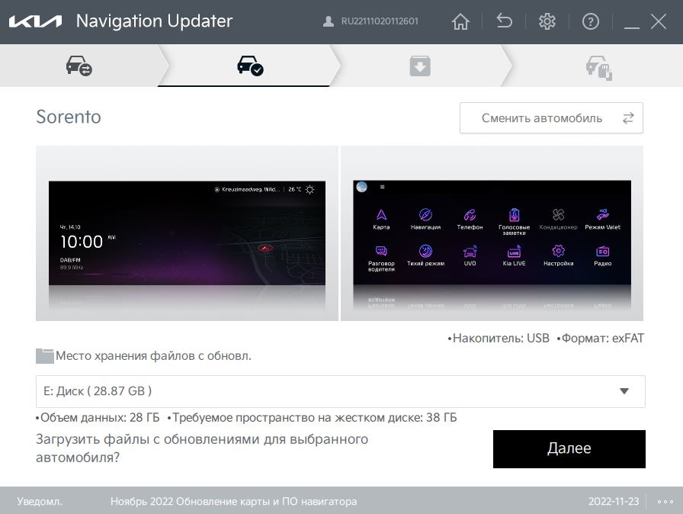Click the user account icon in header
The width and height of the screenshot is (683, 514).
click(x=328, y=21)
